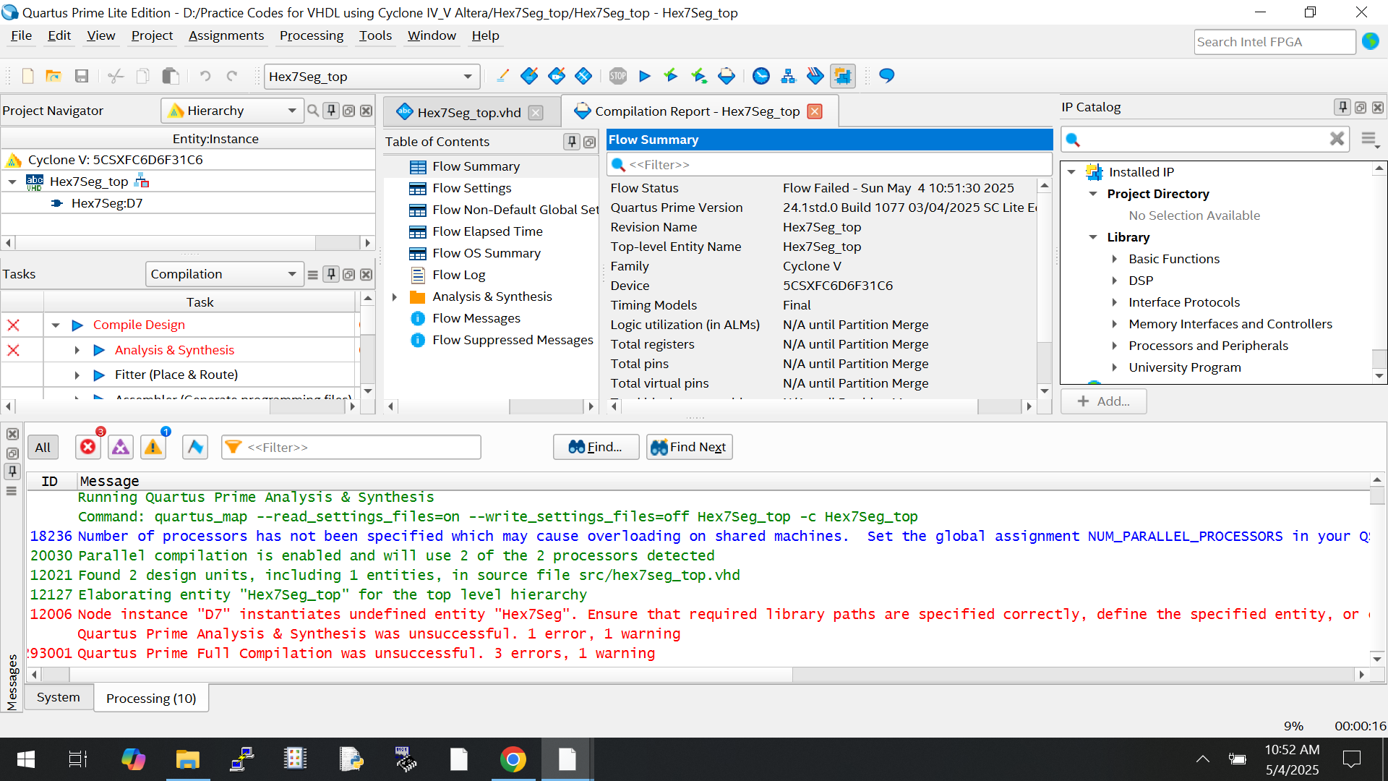Open the Assignments menu

(x=226, y=35)
